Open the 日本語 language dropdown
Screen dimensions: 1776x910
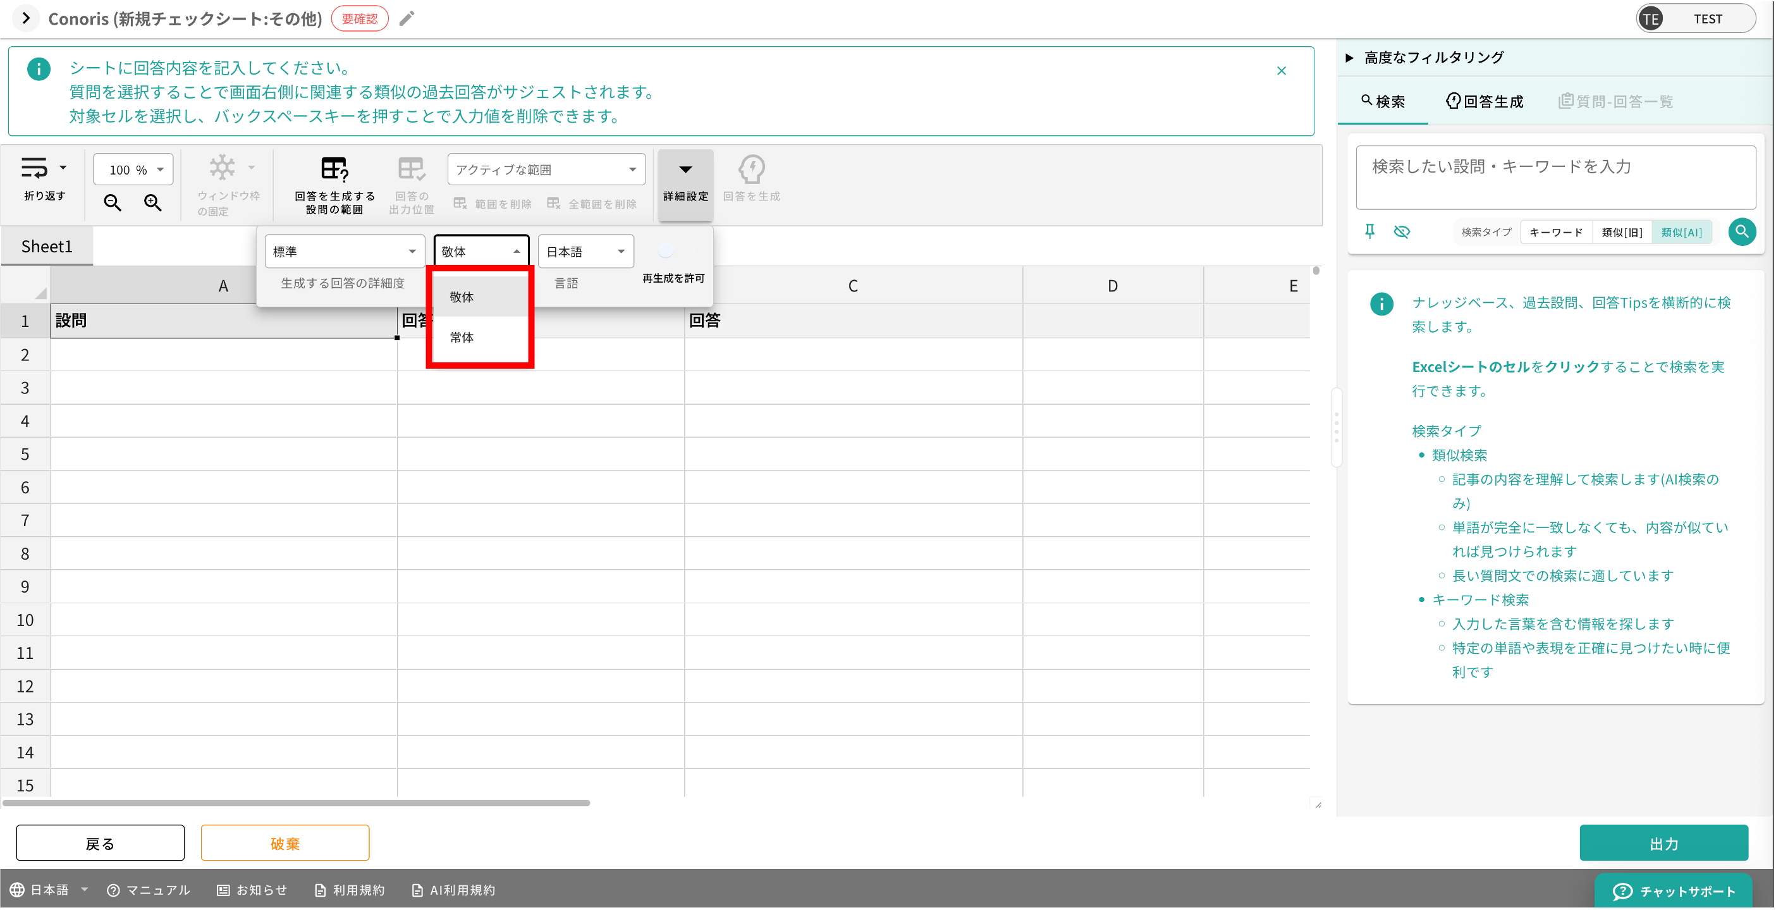pyautogui.click(x=584, y=251)
